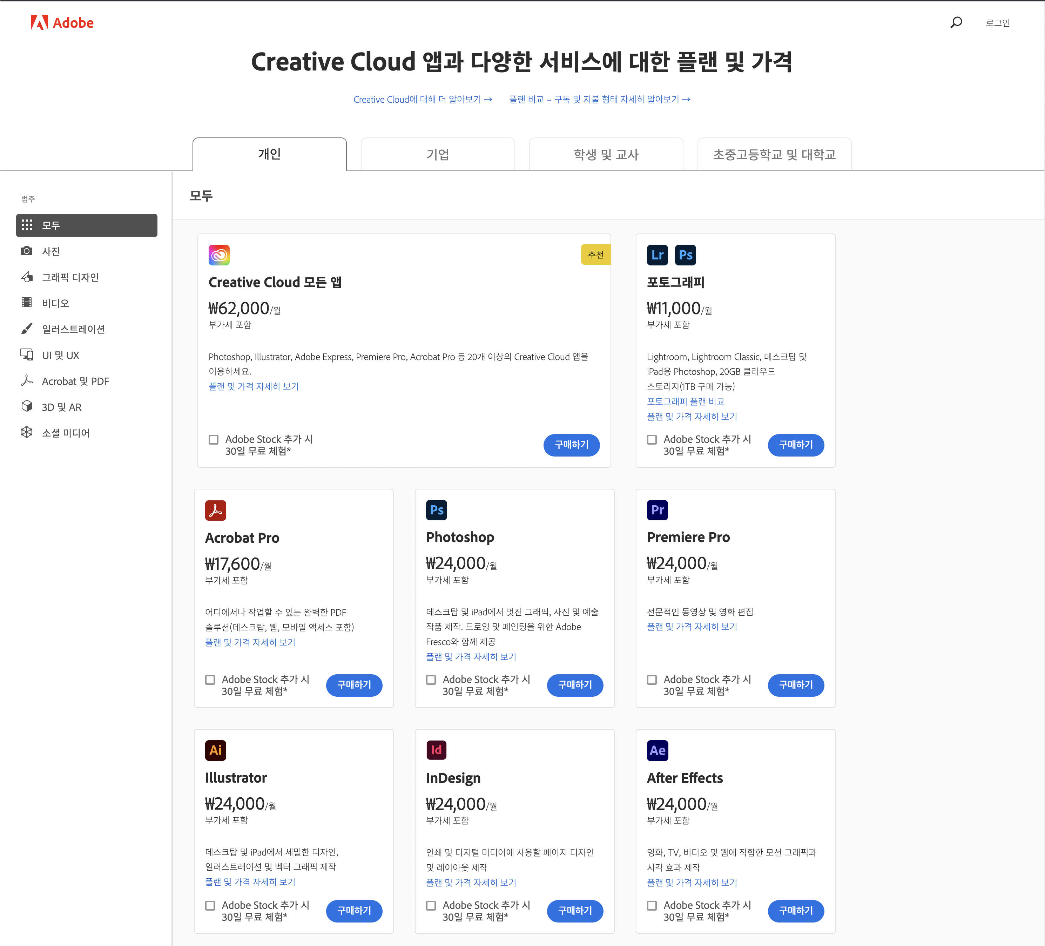Click the search magnifier icon
1045x946 pixels.
[x=956, y=22]
